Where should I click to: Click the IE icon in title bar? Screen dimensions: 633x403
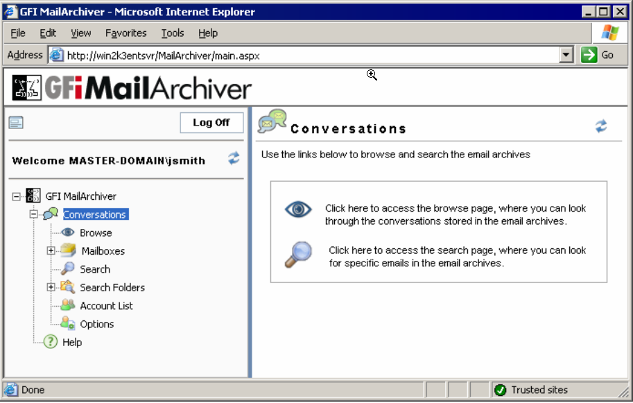point(10,11)
